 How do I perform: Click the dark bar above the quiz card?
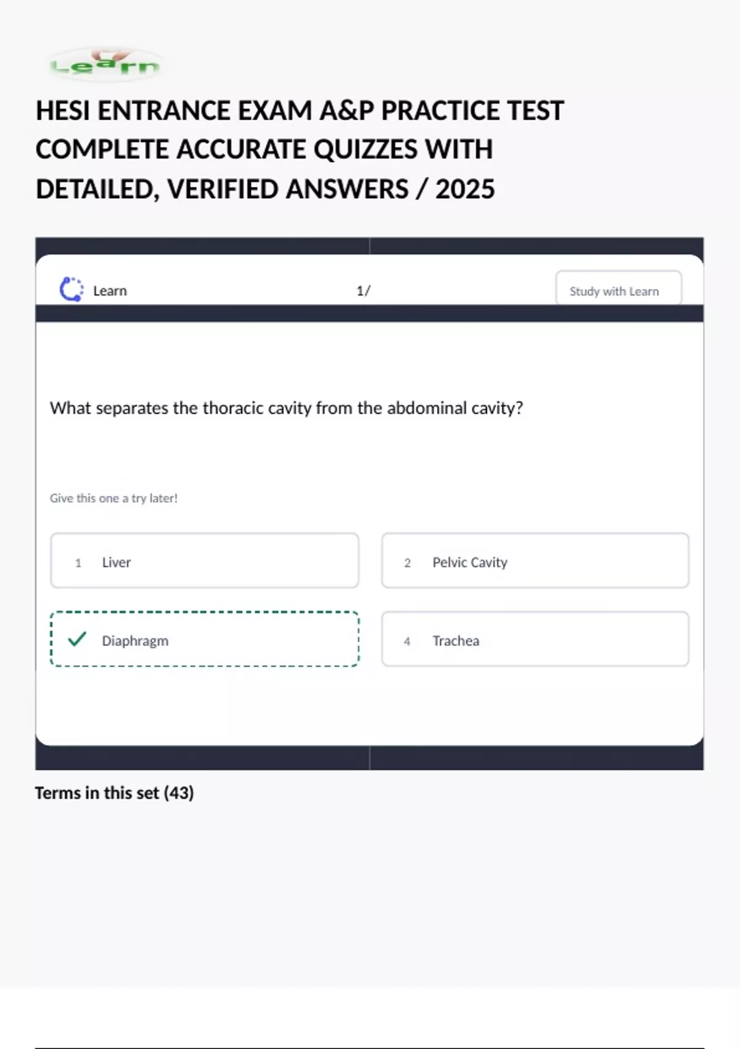(369, 246)
